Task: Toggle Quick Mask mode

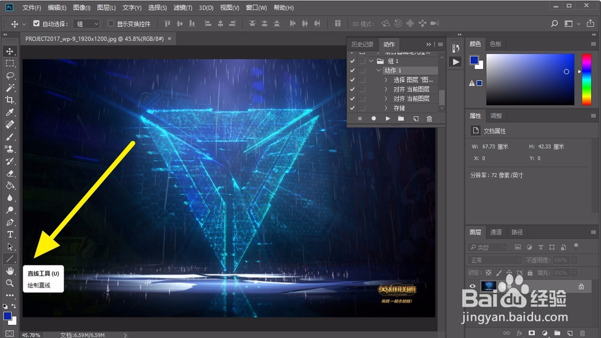Action: [x=10, y=334]
